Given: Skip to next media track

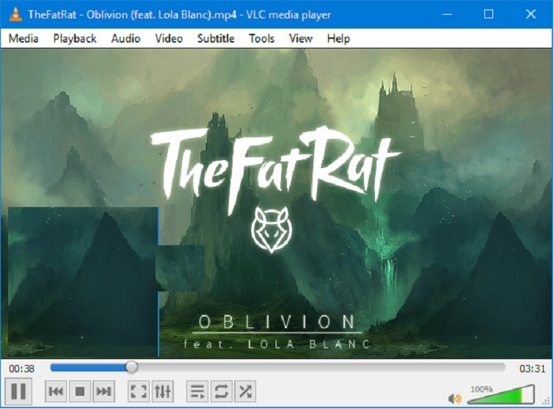Looking at the screenshot, I should pos(105,391).
